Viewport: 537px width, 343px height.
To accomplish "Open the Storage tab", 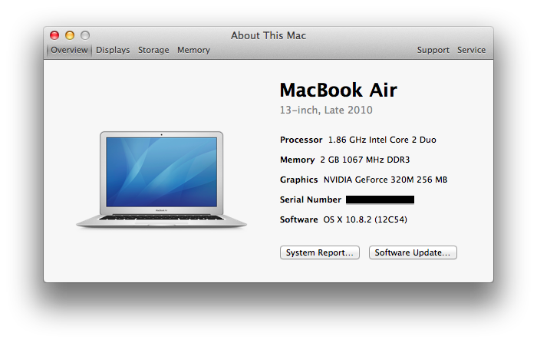I will pyautogui.click(x=153, y=50).
